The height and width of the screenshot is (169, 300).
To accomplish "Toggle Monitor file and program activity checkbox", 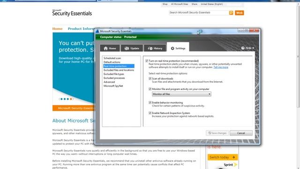I will [x=150, y=89].
